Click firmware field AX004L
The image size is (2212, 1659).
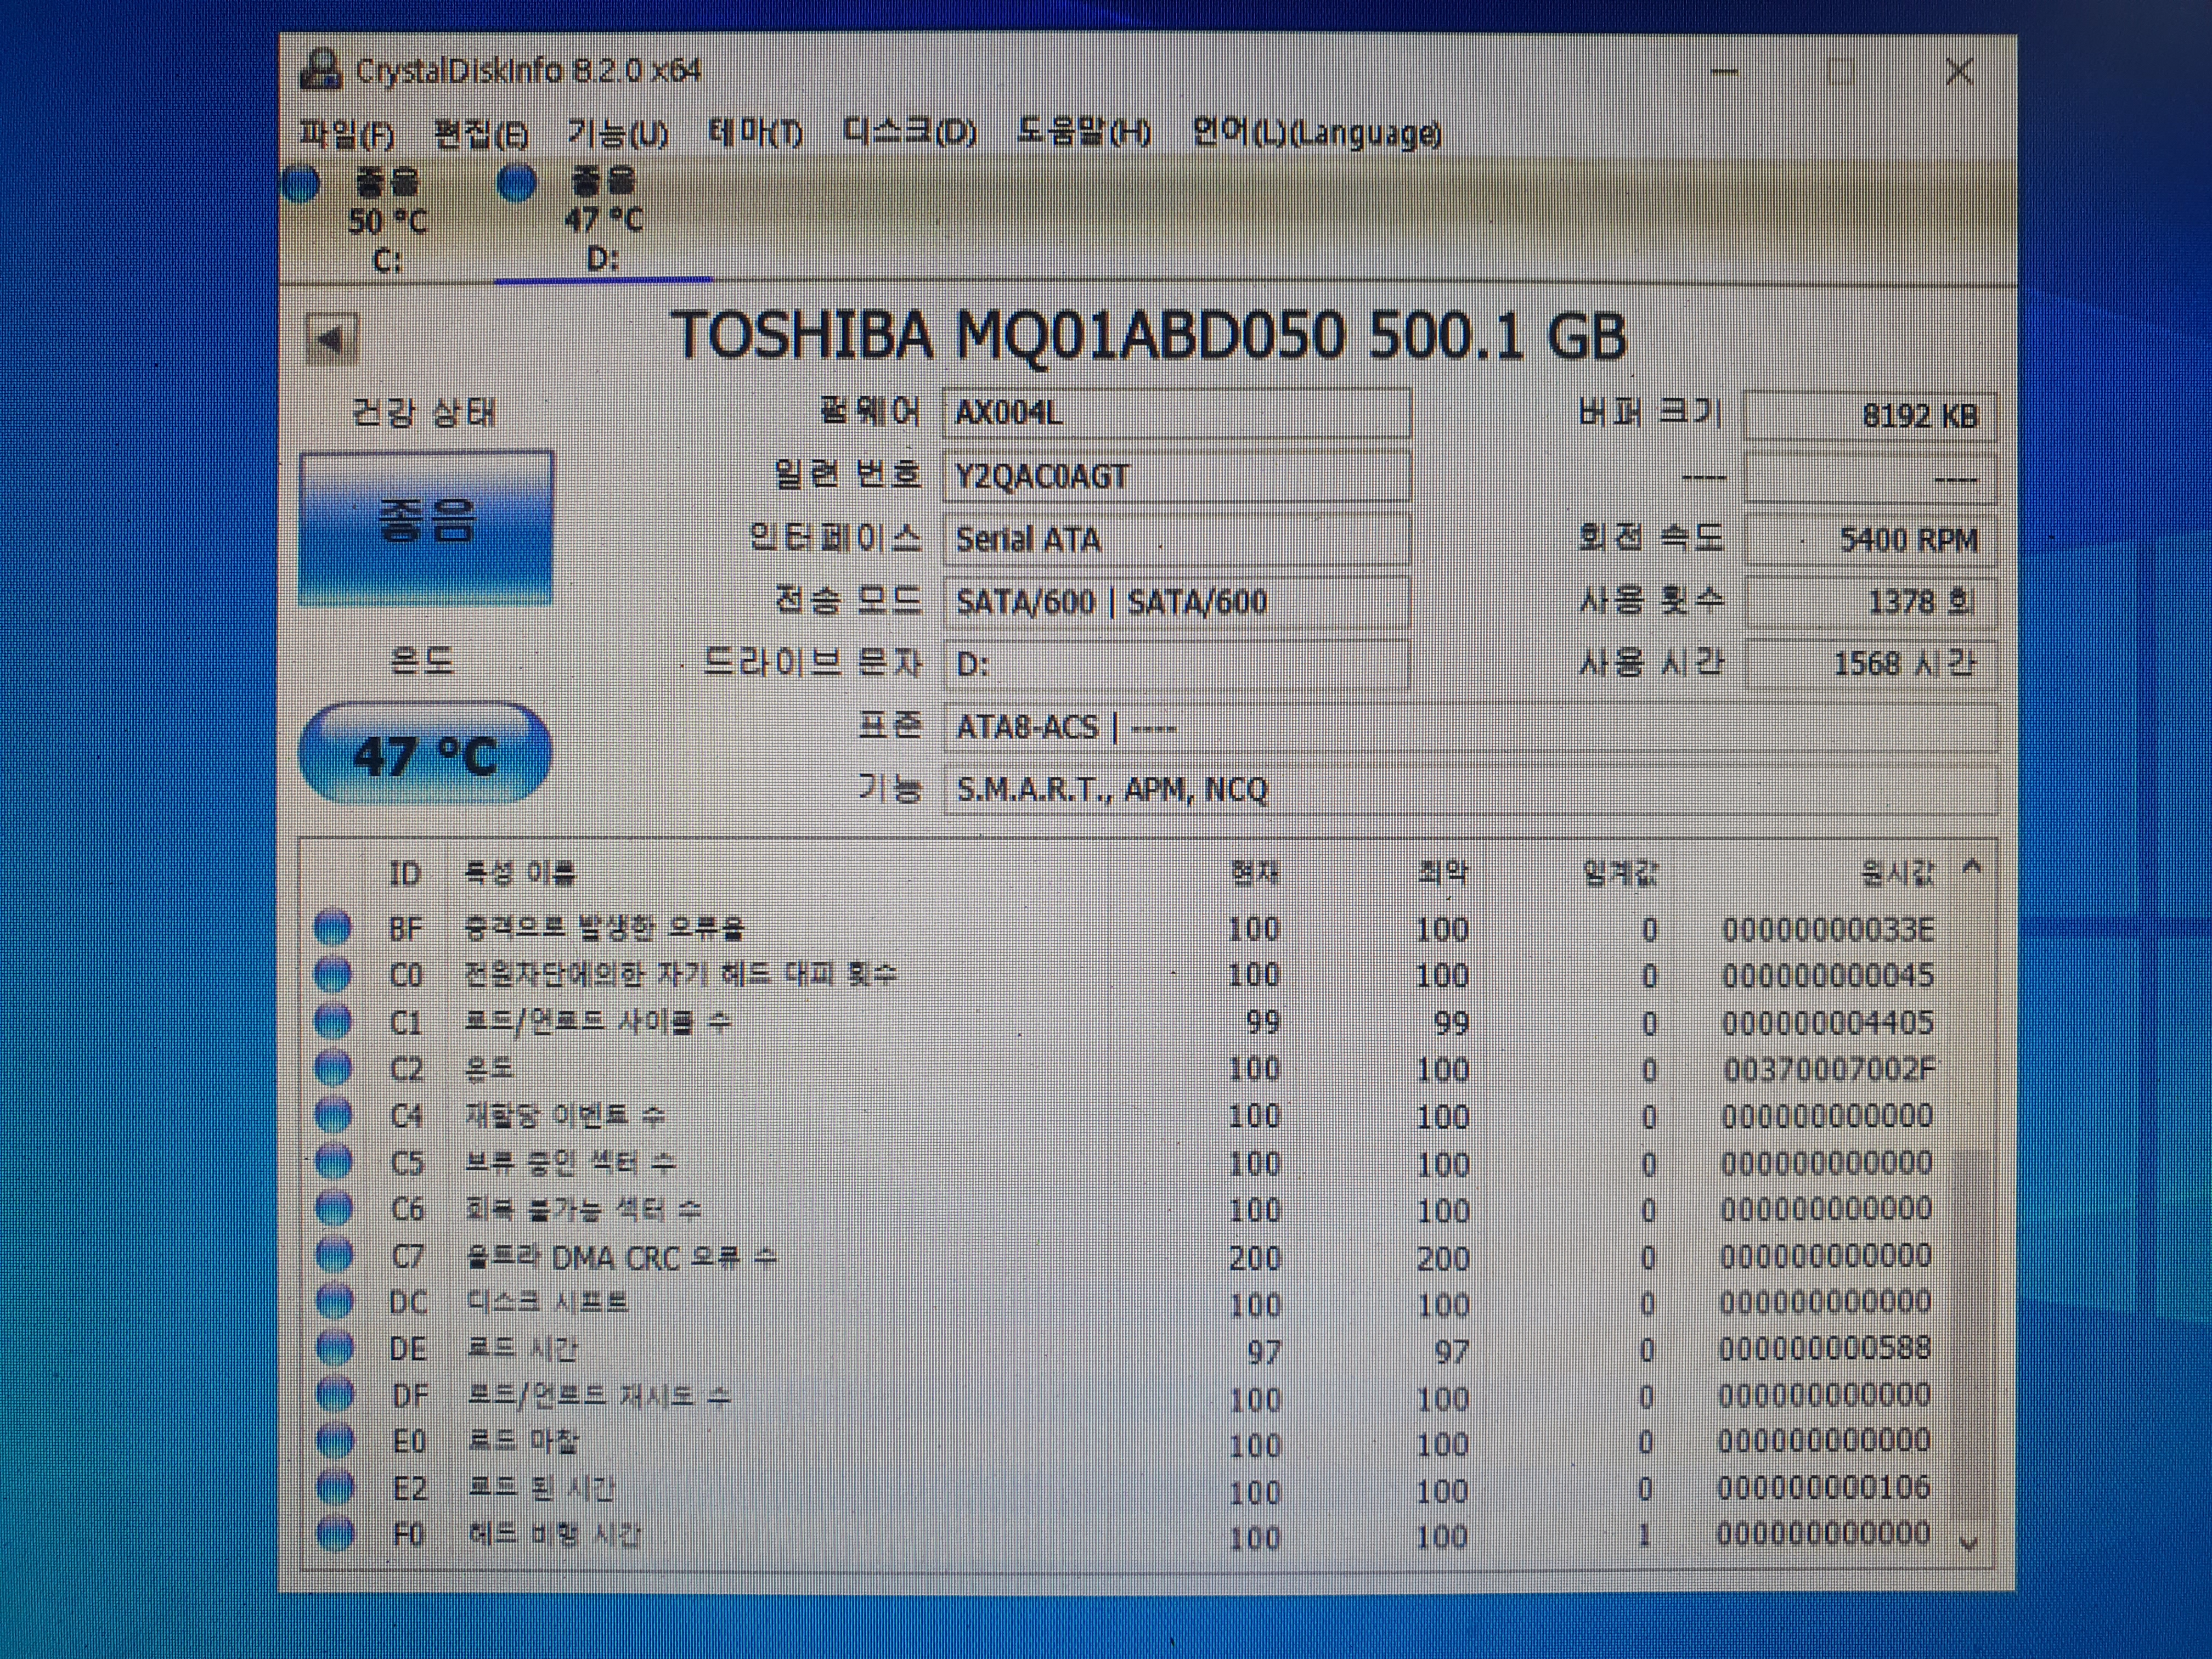1177,413
